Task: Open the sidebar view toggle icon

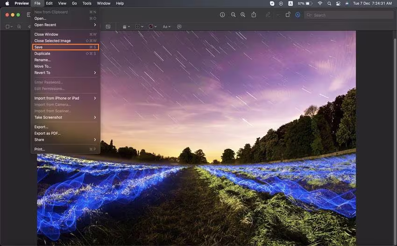Action: [x=28, y=15]
